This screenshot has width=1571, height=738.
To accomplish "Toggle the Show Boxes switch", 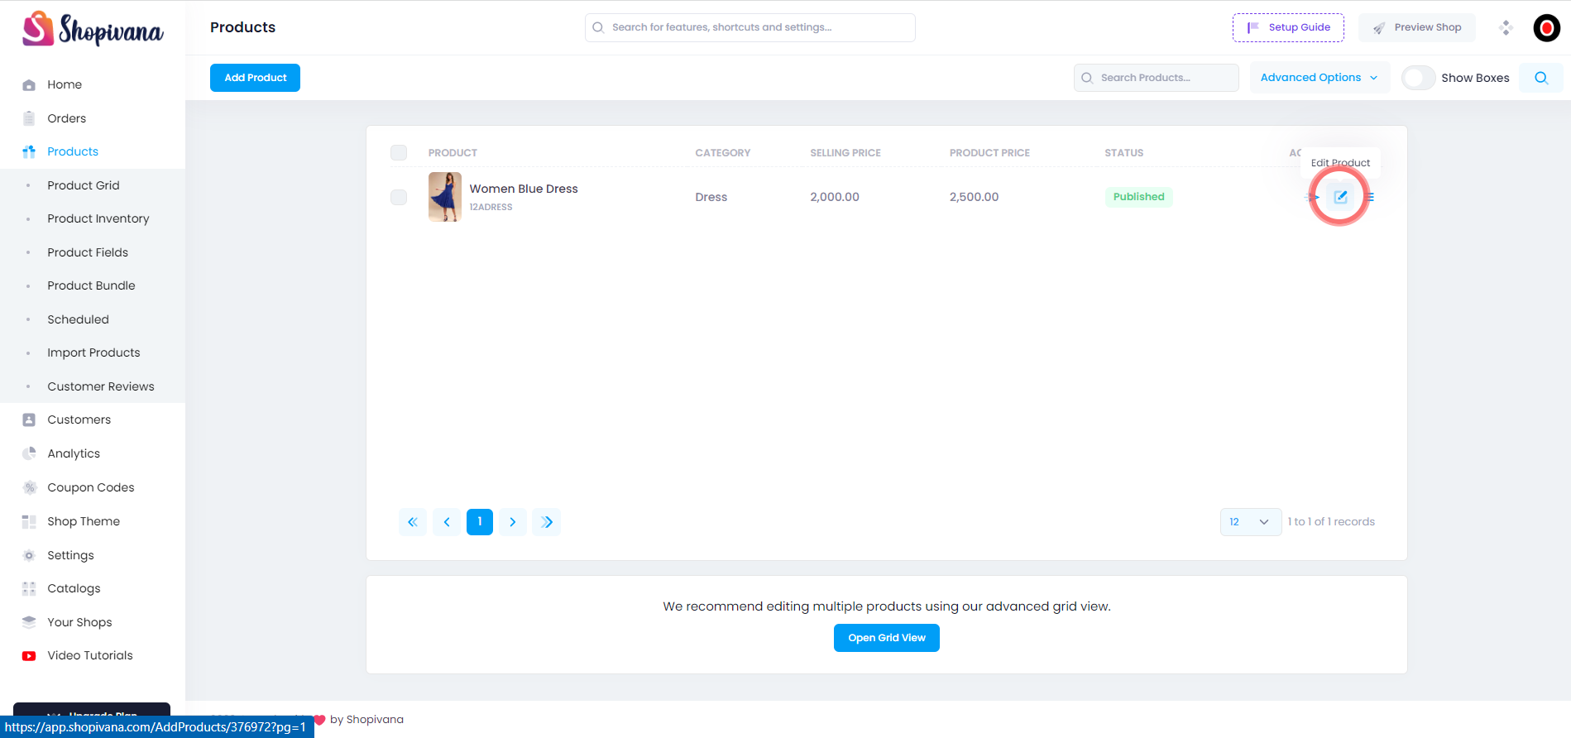I will [x=1419, y=78].
